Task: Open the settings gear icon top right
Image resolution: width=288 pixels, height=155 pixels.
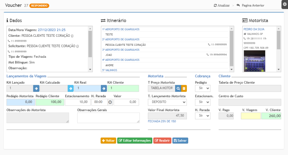Action: [x=284, y=4]
